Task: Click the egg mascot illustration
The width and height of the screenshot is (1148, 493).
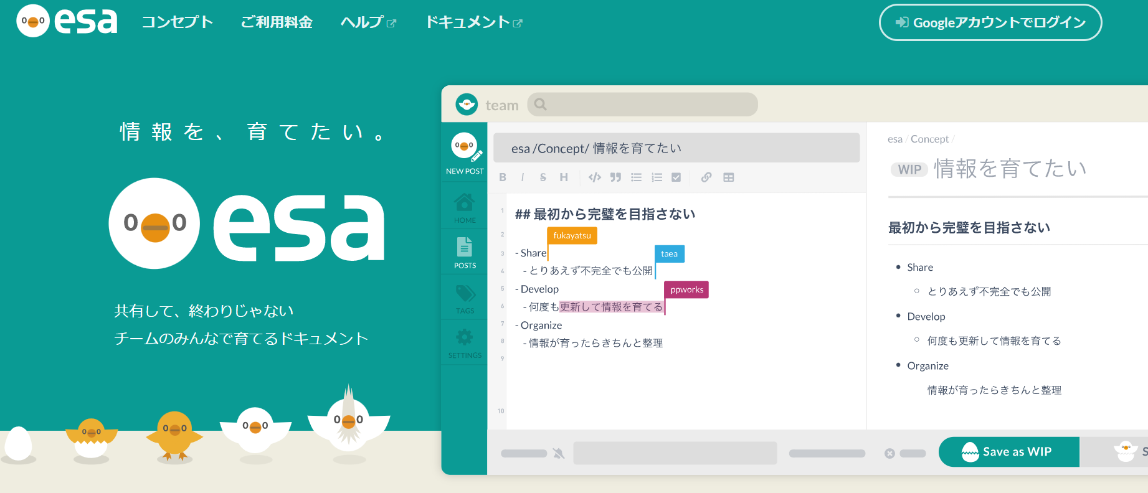Action: (18, 444)
